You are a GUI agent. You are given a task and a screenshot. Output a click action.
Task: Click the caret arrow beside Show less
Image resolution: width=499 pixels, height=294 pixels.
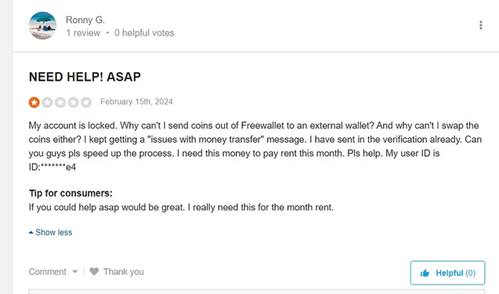pyautogui.click(x=31, y=233)
